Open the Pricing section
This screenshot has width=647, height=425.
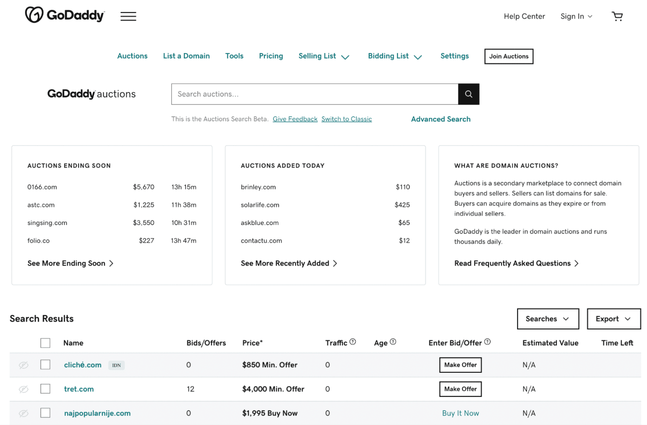coord(271,56)
